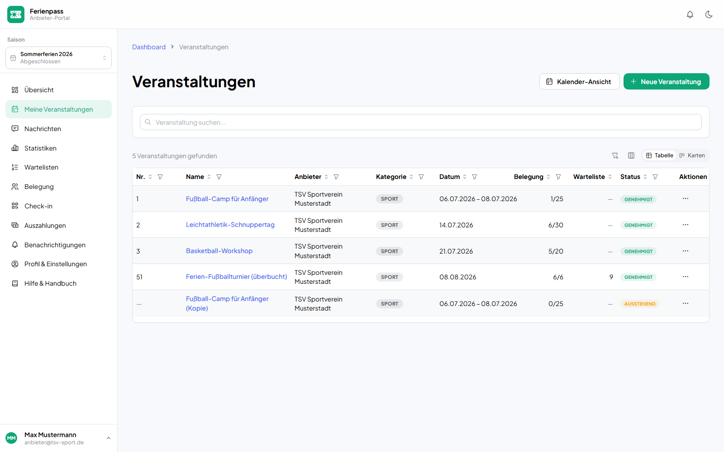The image size is (724, 452).
Task: Sort by the Nr. column
Action: point(150,177)
